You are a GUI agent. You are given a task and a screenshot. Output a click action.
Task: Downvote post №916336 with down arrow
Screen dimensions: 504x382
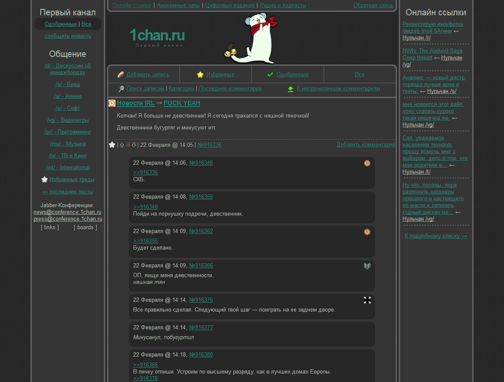pos(134,145)
